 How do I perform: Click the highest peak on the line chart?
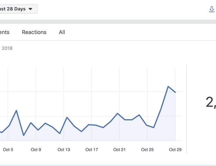(168, 86)
